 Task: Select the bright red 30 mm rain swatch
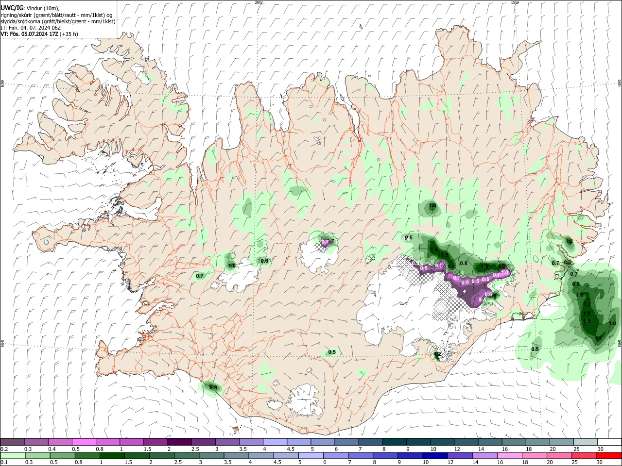click(x=609, y=455)
